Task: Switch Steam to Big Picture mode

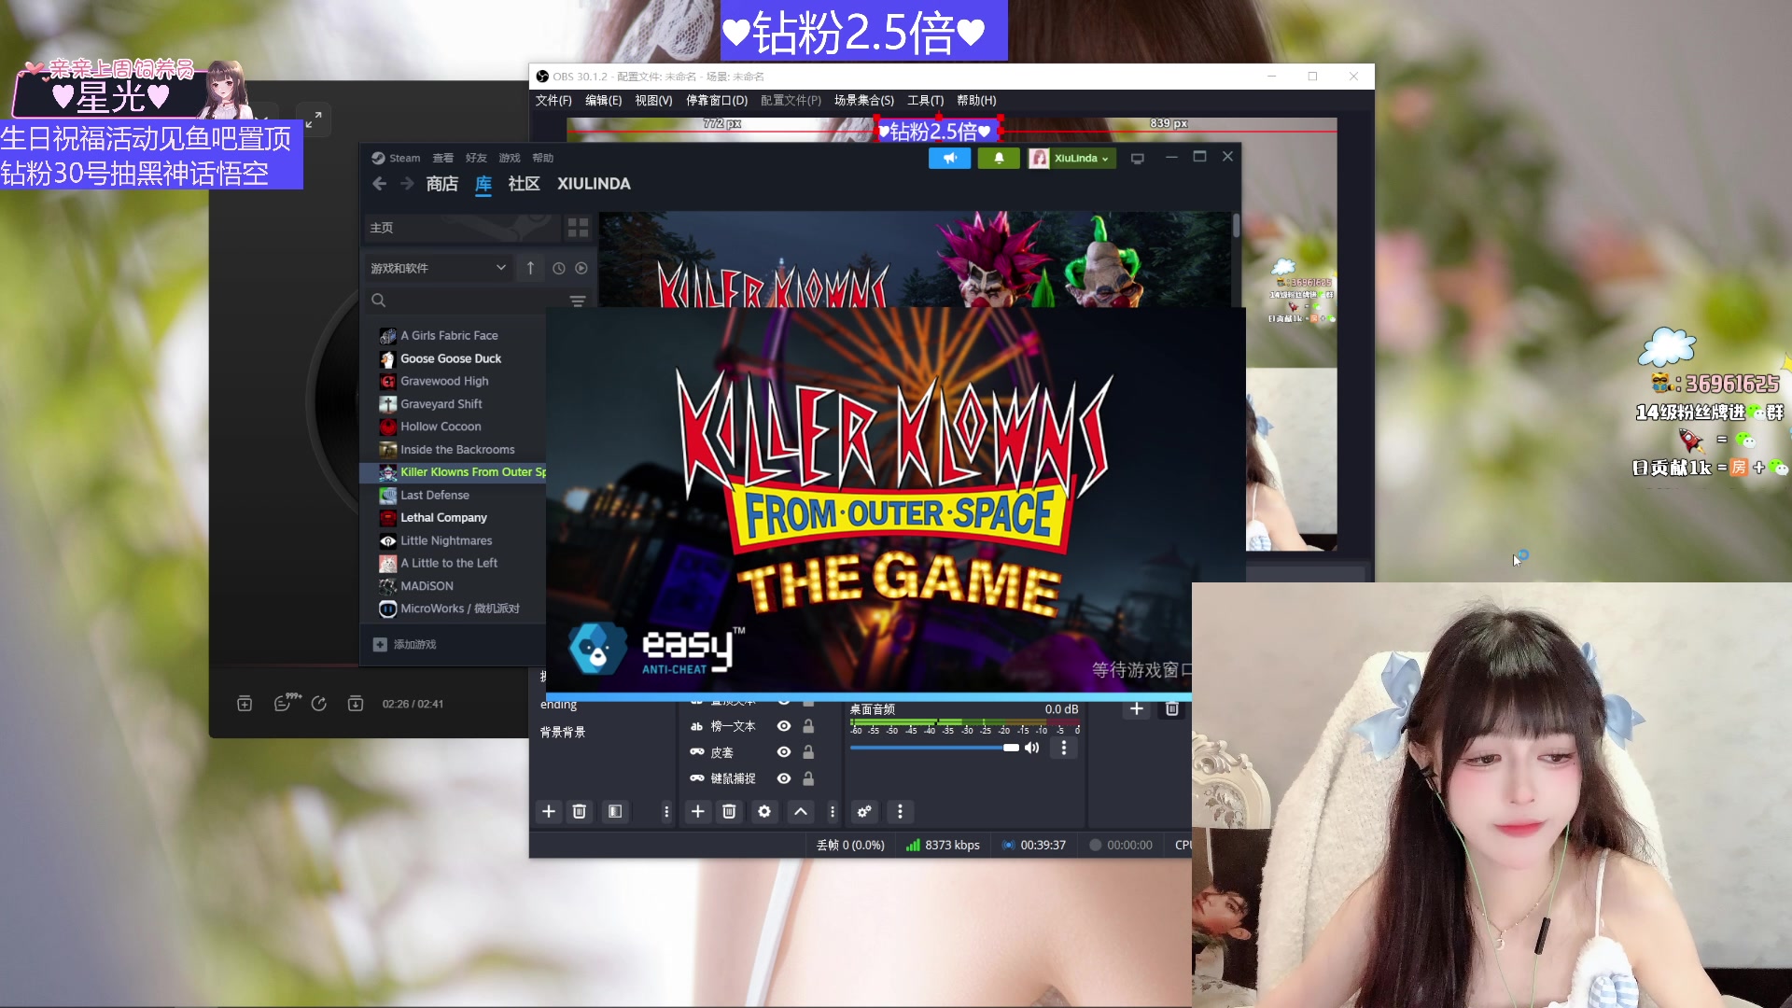Action: [1137, 159]
